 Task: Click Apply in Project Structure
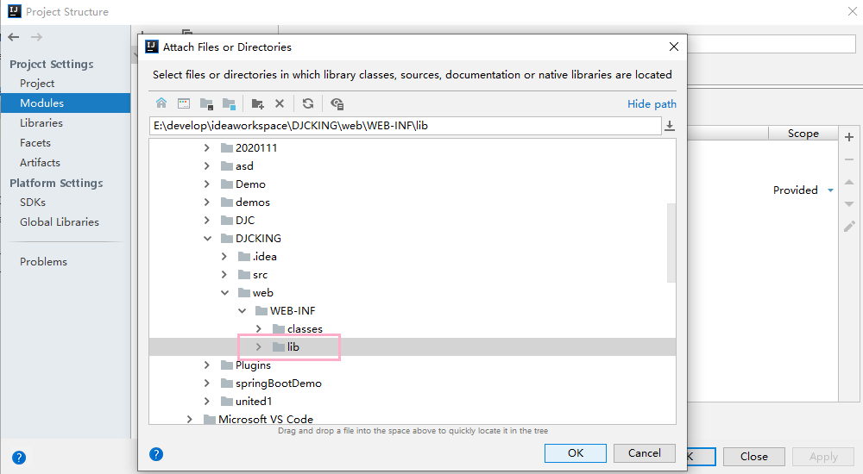click(x=823, y=457)
